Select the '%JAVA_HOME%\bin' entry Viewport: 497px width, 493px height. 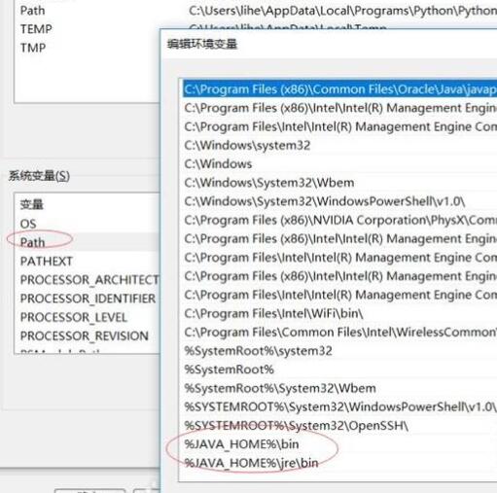[339, 444]
